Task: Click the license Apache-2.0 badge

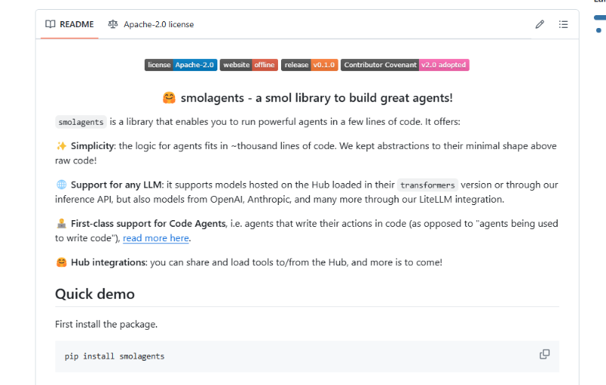Action: tap(181, 65)
